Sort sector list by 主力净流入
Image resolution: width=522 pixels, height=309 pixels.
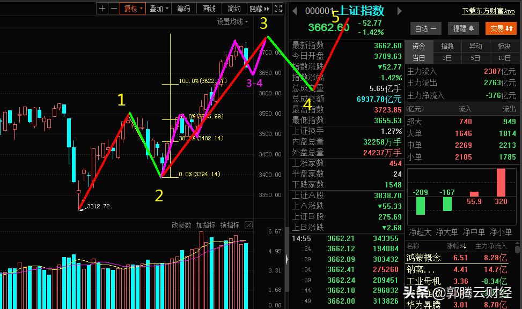(491, 246)
